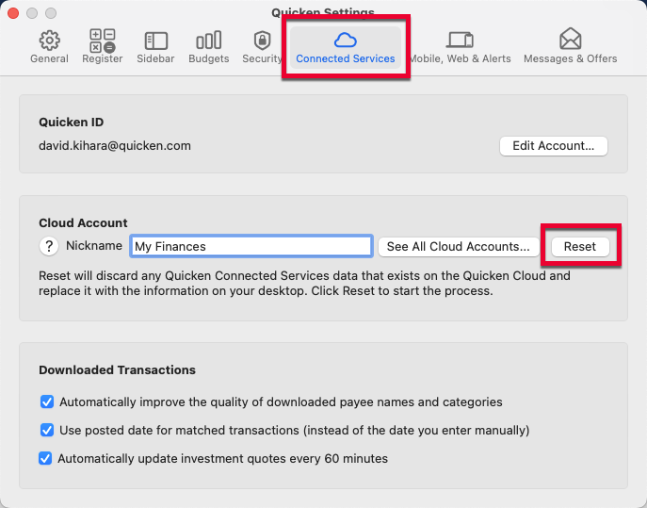The width and height of the screenshot is (647, 508).
Task: Toggle automatic investment quotes update checkbox
Action: coord(45,458)
